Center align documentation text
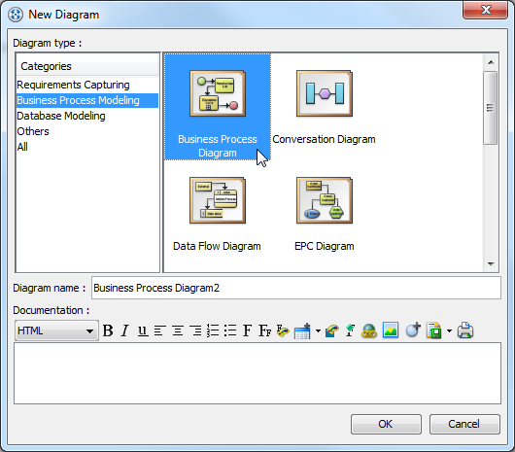The height and width of the screenshot is (452, 515). coord(178,330)
